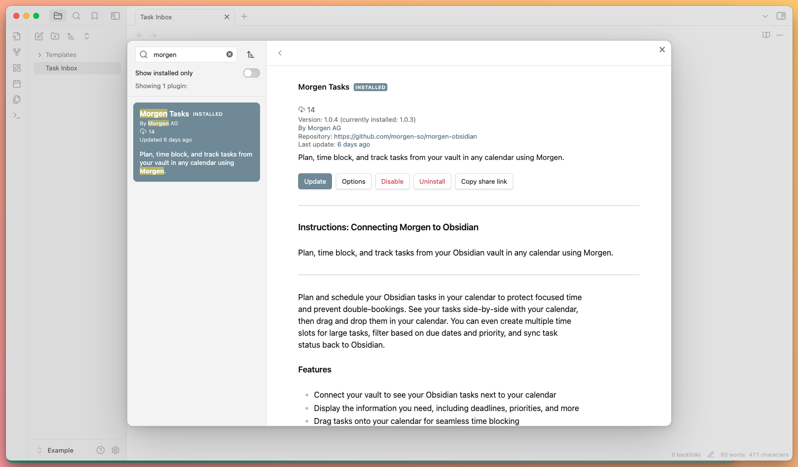Open Task Inbox note in explorer

pos(77,68)
